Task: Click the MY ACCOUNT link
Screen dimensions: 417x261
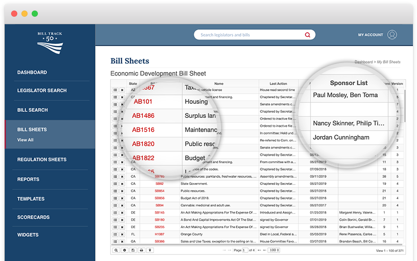Action: (371, 35)
